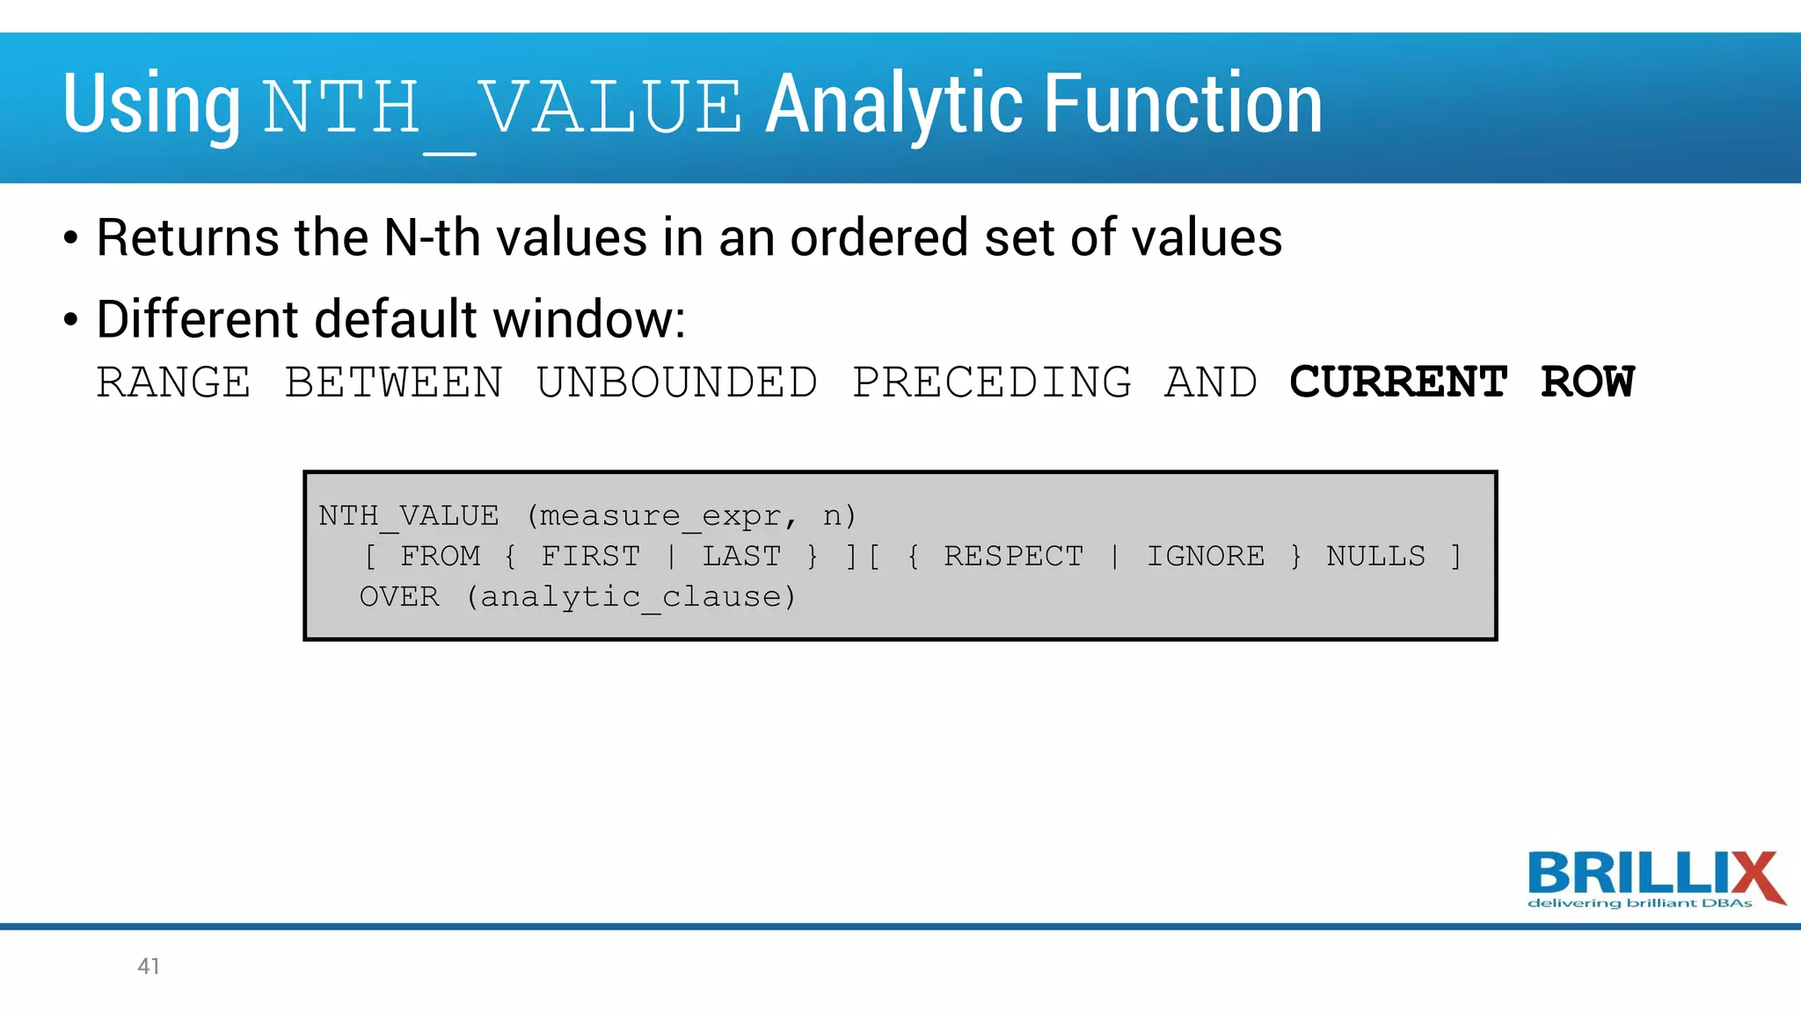The height and width of the screenshot is (1013, 1801).
Task: Click the word 'UNBOUNDED' in window clause
Action: coord(677,383)
